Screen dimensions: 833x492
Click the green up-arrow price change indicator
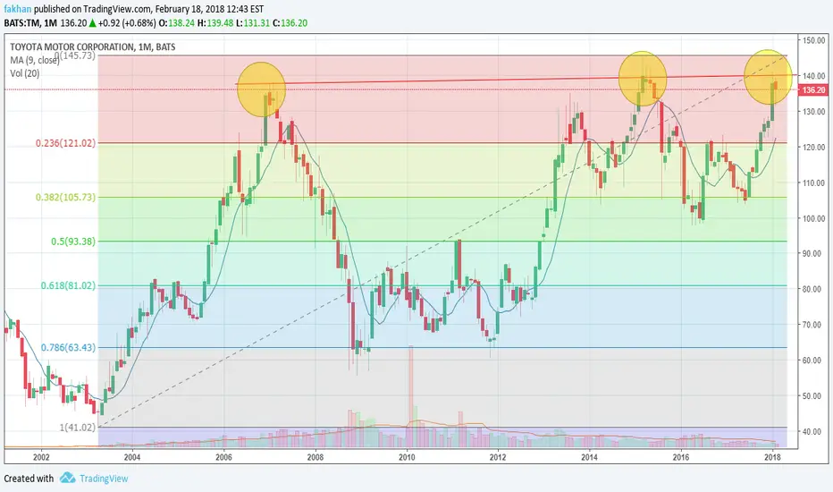click(x=92, y=23)
